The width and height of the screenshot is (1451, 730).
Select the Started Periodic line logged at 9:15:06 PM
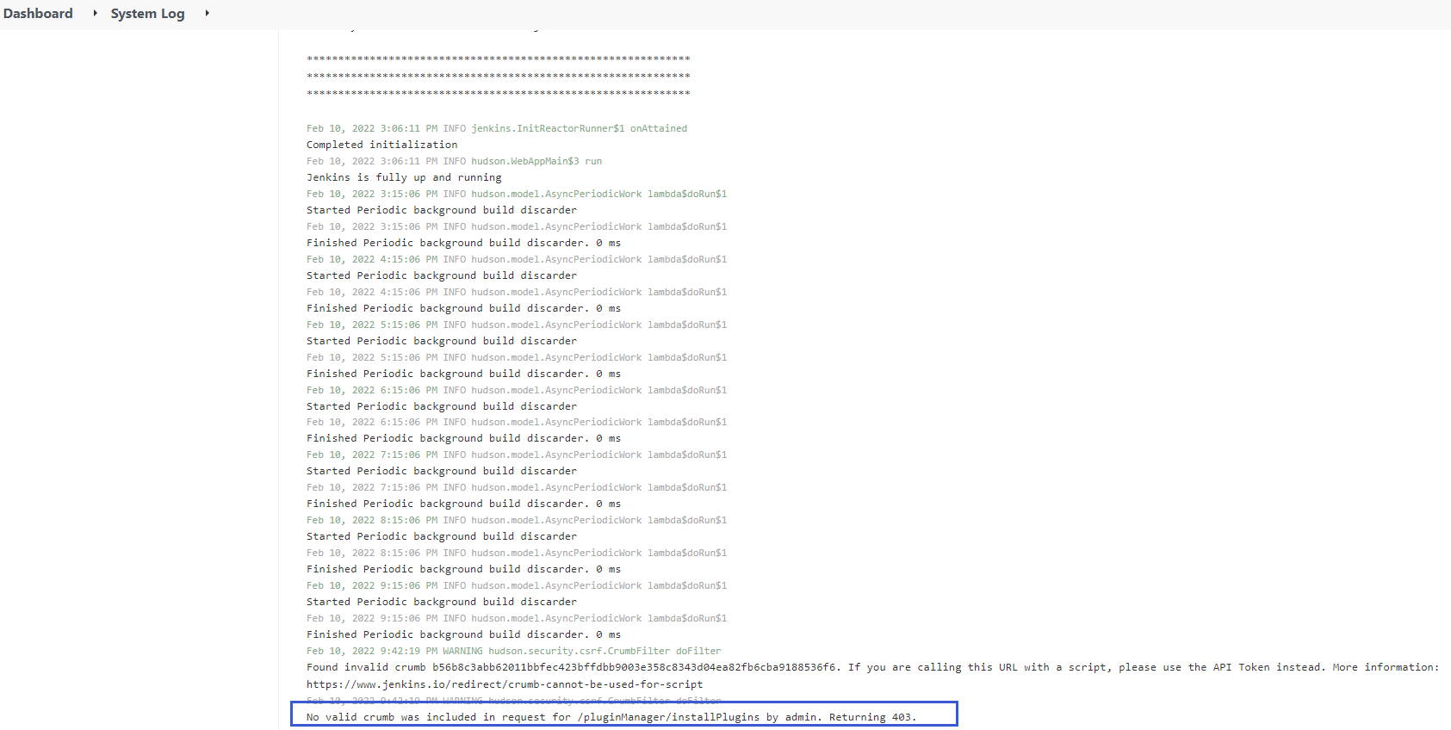[x=442, y=602]
